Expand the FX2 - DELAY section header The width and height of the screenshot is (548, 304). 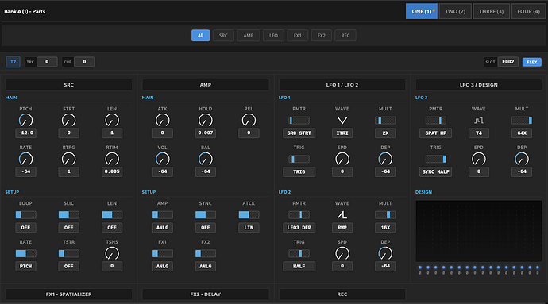pos(206,294)
